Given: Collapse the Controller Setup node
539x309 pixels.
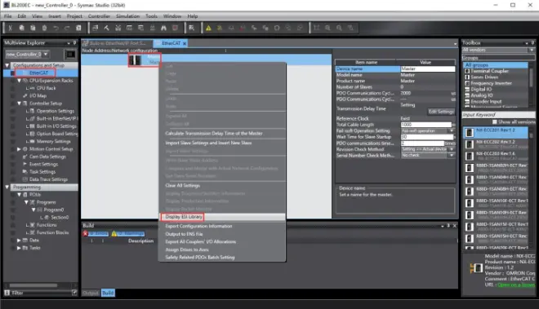Looking at the screenshot, I should (20, 104).
